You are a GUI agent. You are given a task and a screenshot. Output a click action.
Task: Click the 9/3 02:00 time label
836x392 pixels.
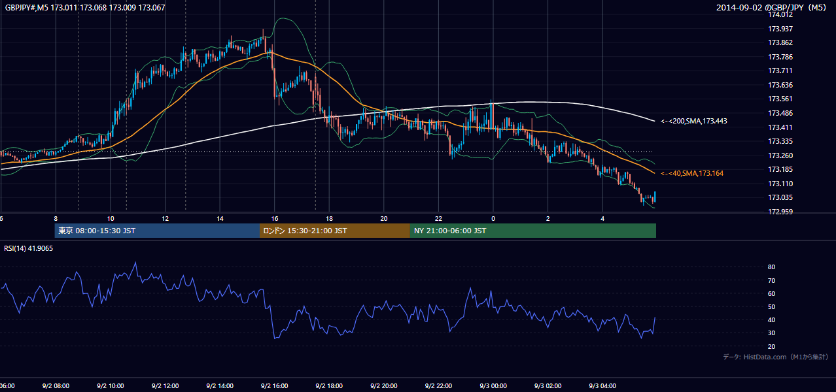point(548,385)
